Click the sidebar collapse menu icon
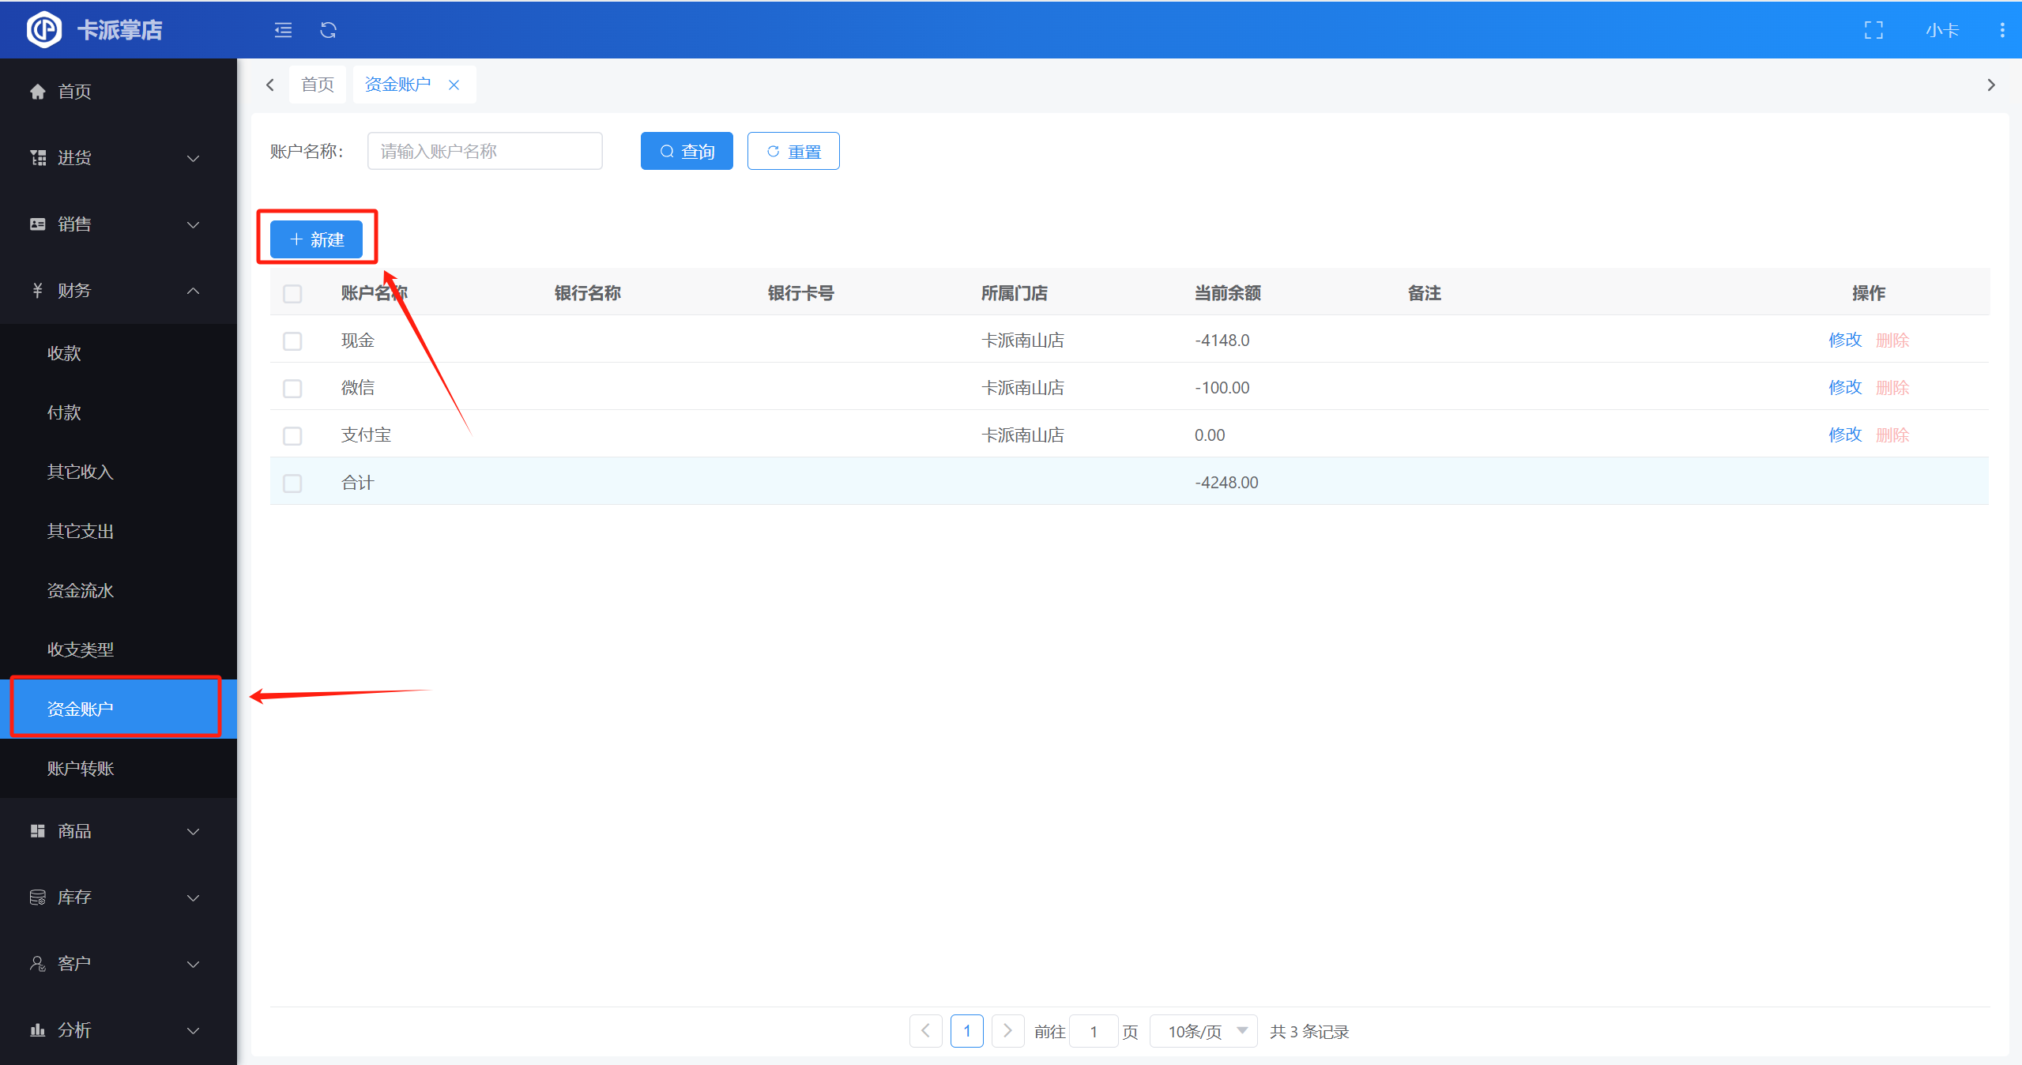This screenshot has height=1065, width=2022. pos(283,30)
